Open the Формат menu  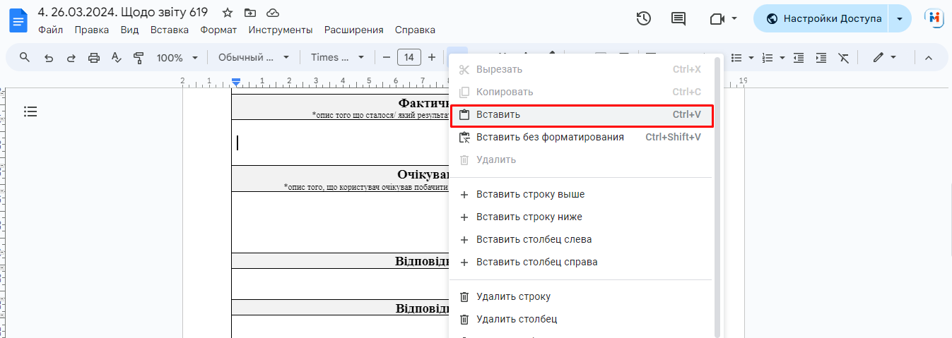point(218,30)
